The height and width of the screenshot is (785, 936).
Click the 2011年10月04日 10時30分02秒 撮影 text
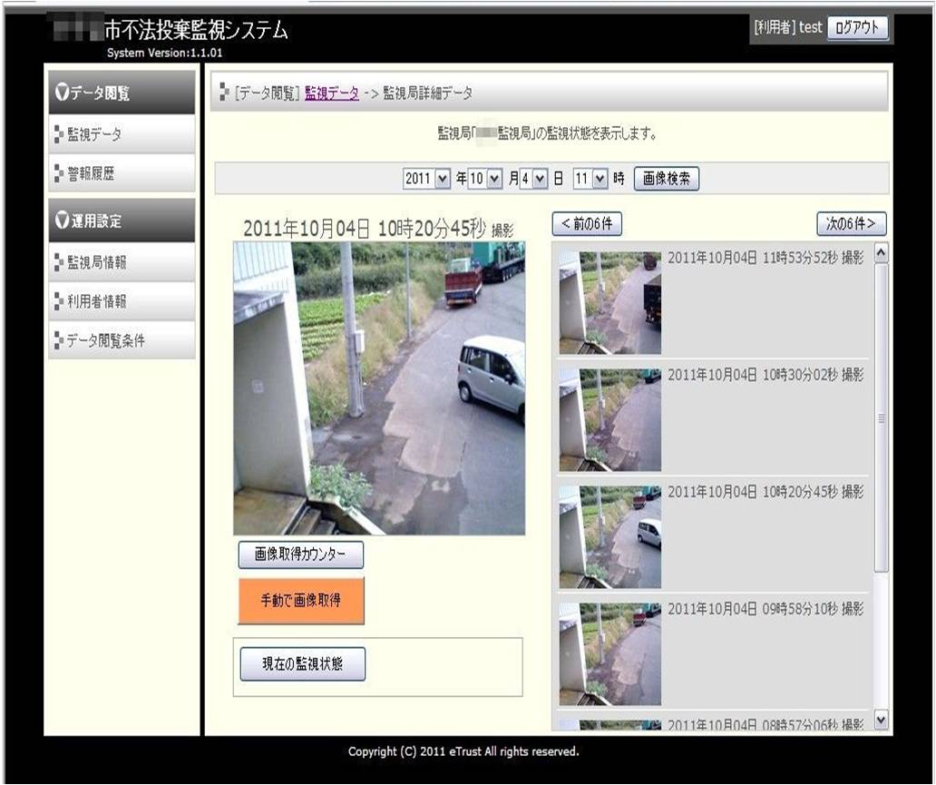click(x=765, y=375)
